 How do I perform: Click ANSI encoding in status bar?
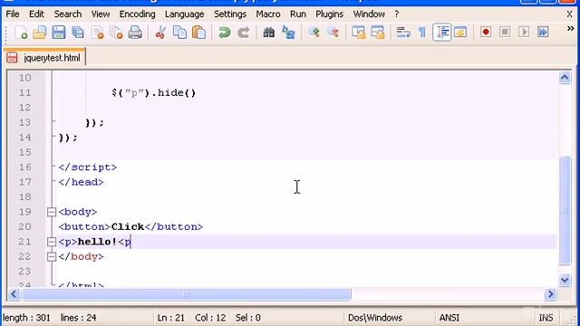coord(449,318)
